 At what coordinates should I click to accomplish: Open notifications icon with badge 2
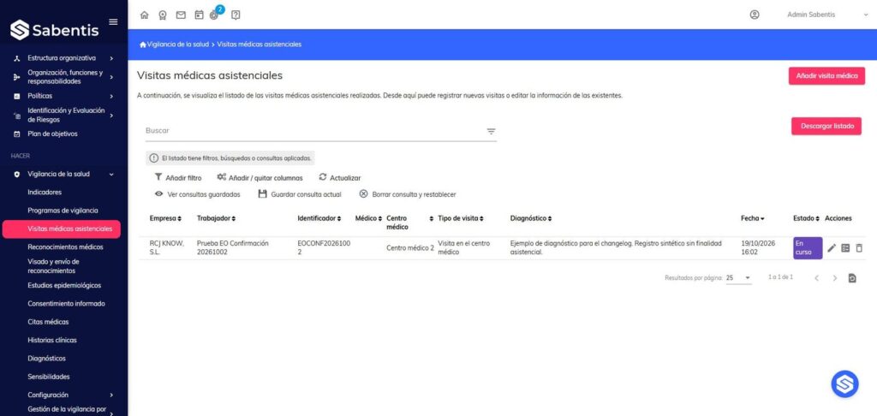[x=215, y=14]
